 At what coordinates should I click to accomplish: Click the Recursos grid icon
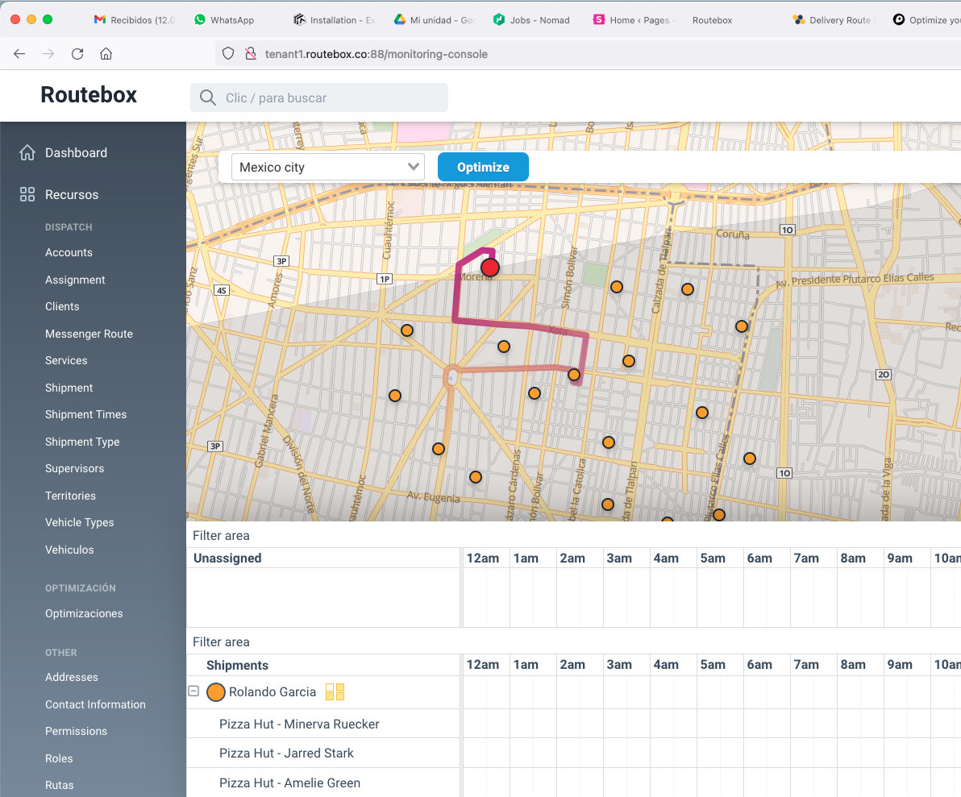[27, 194]
